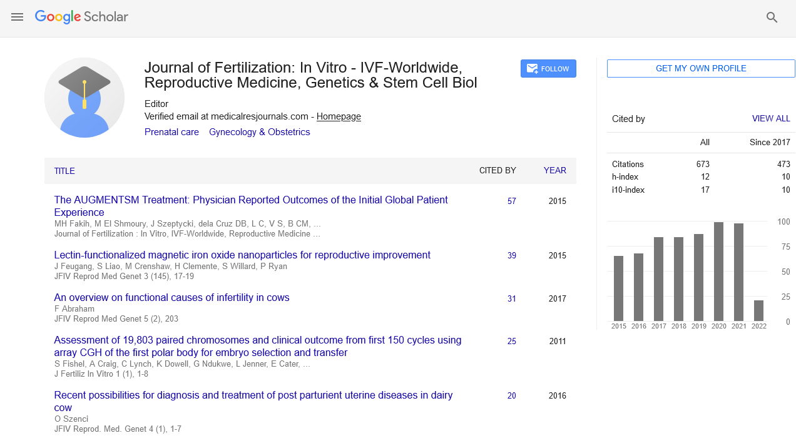
Task: Click the 2022 citations bar
Action: click(x=758, y=311)
